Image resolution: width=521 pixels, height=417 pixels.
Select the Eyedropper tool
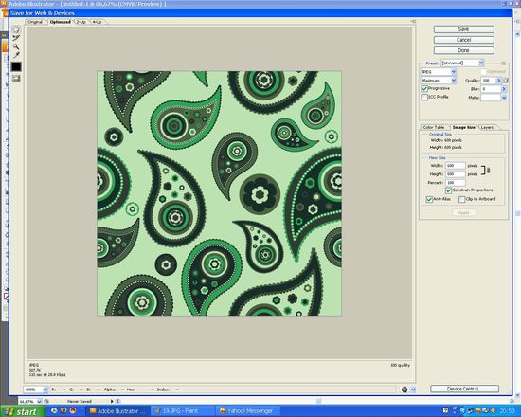pos(16,55)
